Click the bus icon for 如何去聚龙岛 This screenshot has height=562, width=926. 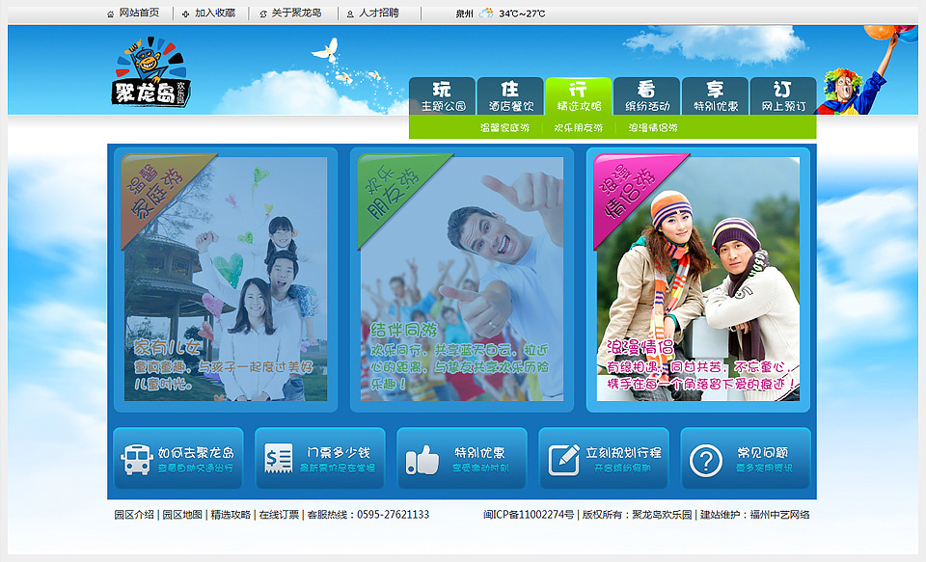136,459
